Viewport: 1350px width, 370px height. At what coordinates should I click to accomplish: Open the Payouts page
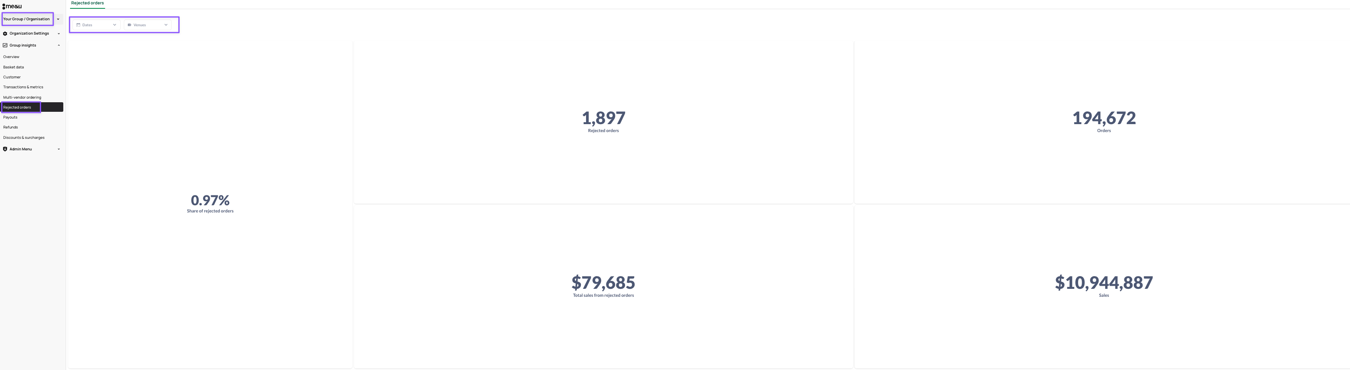[10, 117]
